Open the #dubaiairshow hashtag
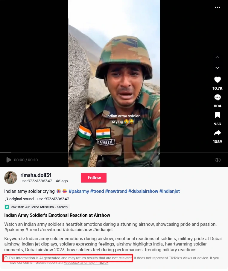The height and width of the screenshot is (271, 228). pyautogui.click(x=143, y=191)
